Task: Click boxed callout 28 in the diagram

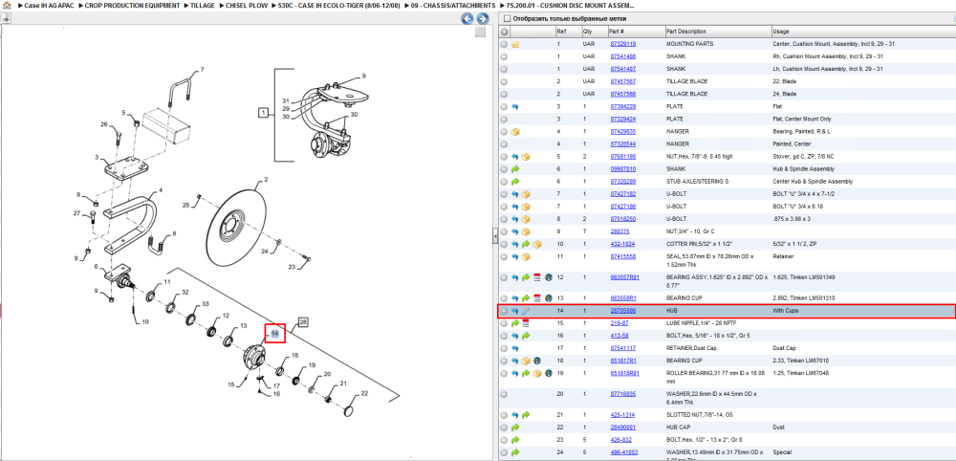Action: 303,321
